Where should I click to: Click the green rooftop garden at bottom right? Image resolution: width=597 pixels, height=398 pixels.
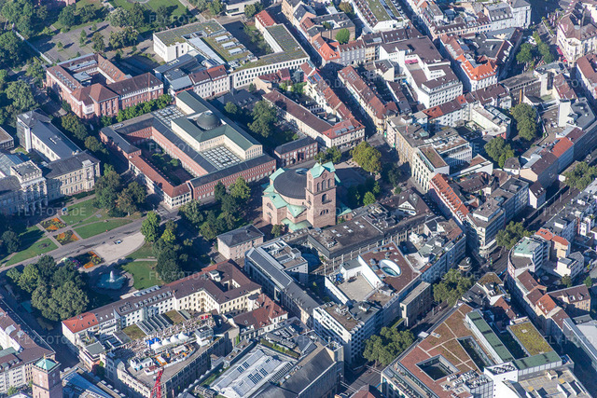click(530, 337)
